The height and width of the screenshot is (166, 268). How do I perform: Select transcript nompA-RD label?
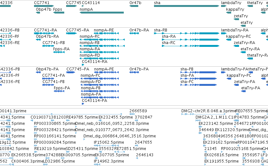pos(90,55)
